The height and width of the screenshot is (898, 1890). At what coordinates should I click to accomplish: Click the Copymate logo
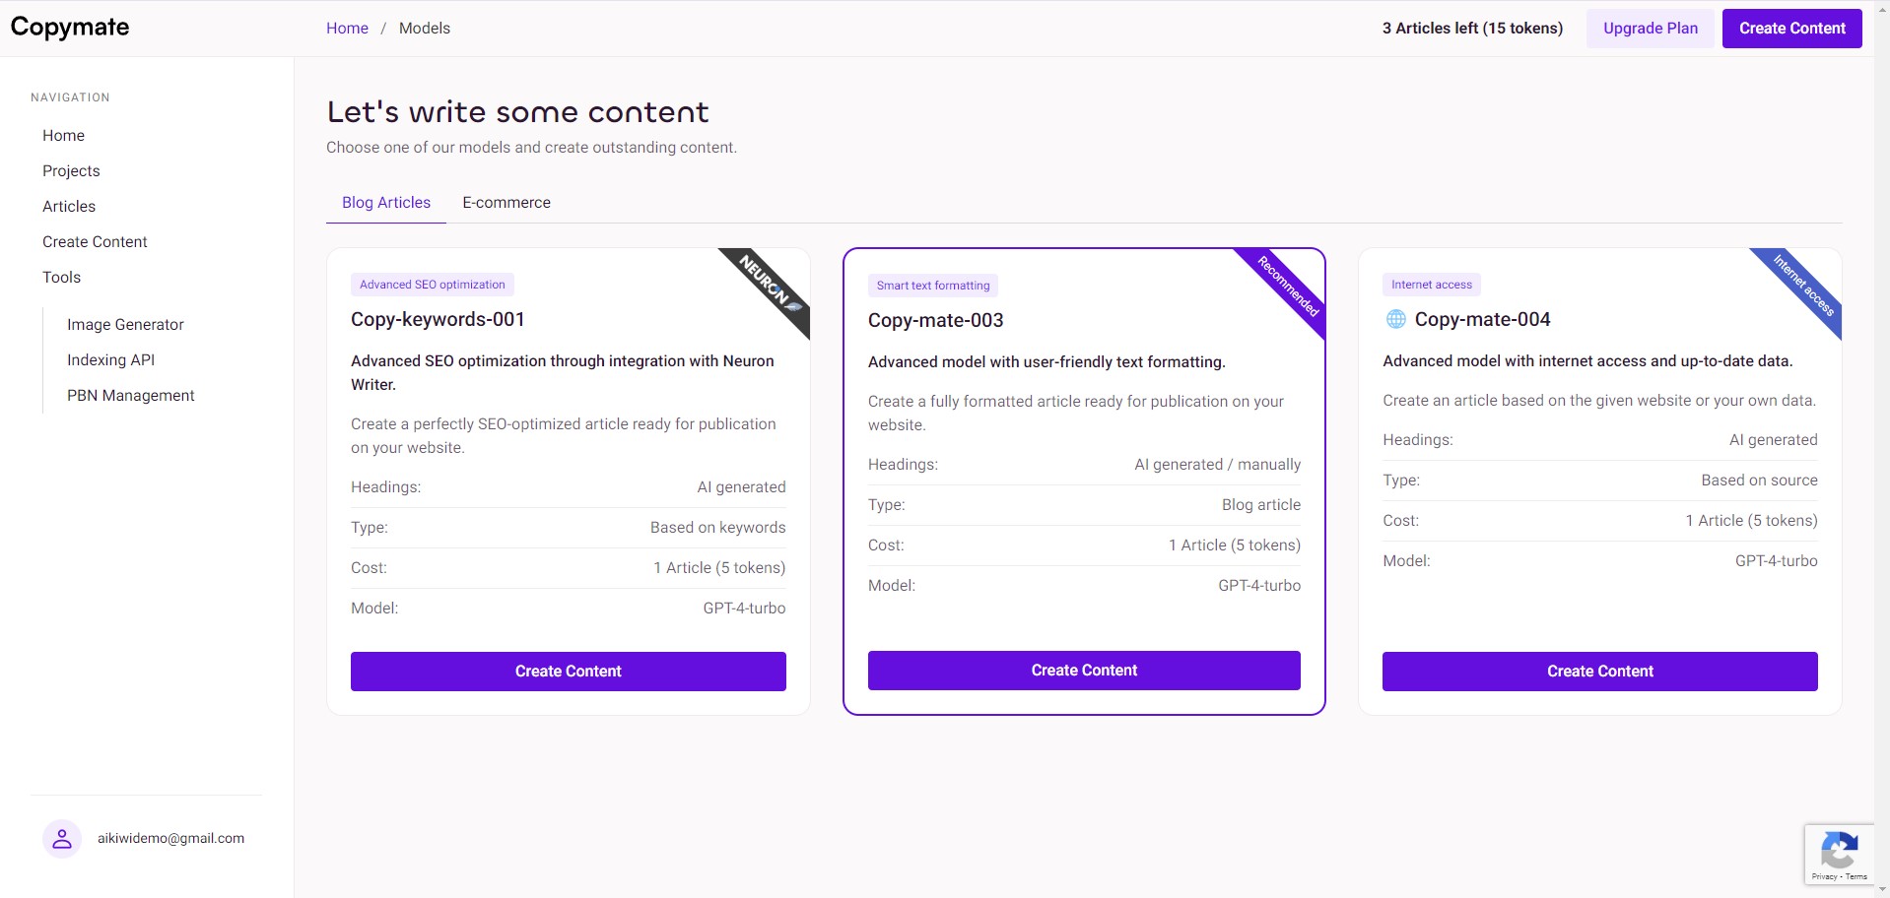70,28
